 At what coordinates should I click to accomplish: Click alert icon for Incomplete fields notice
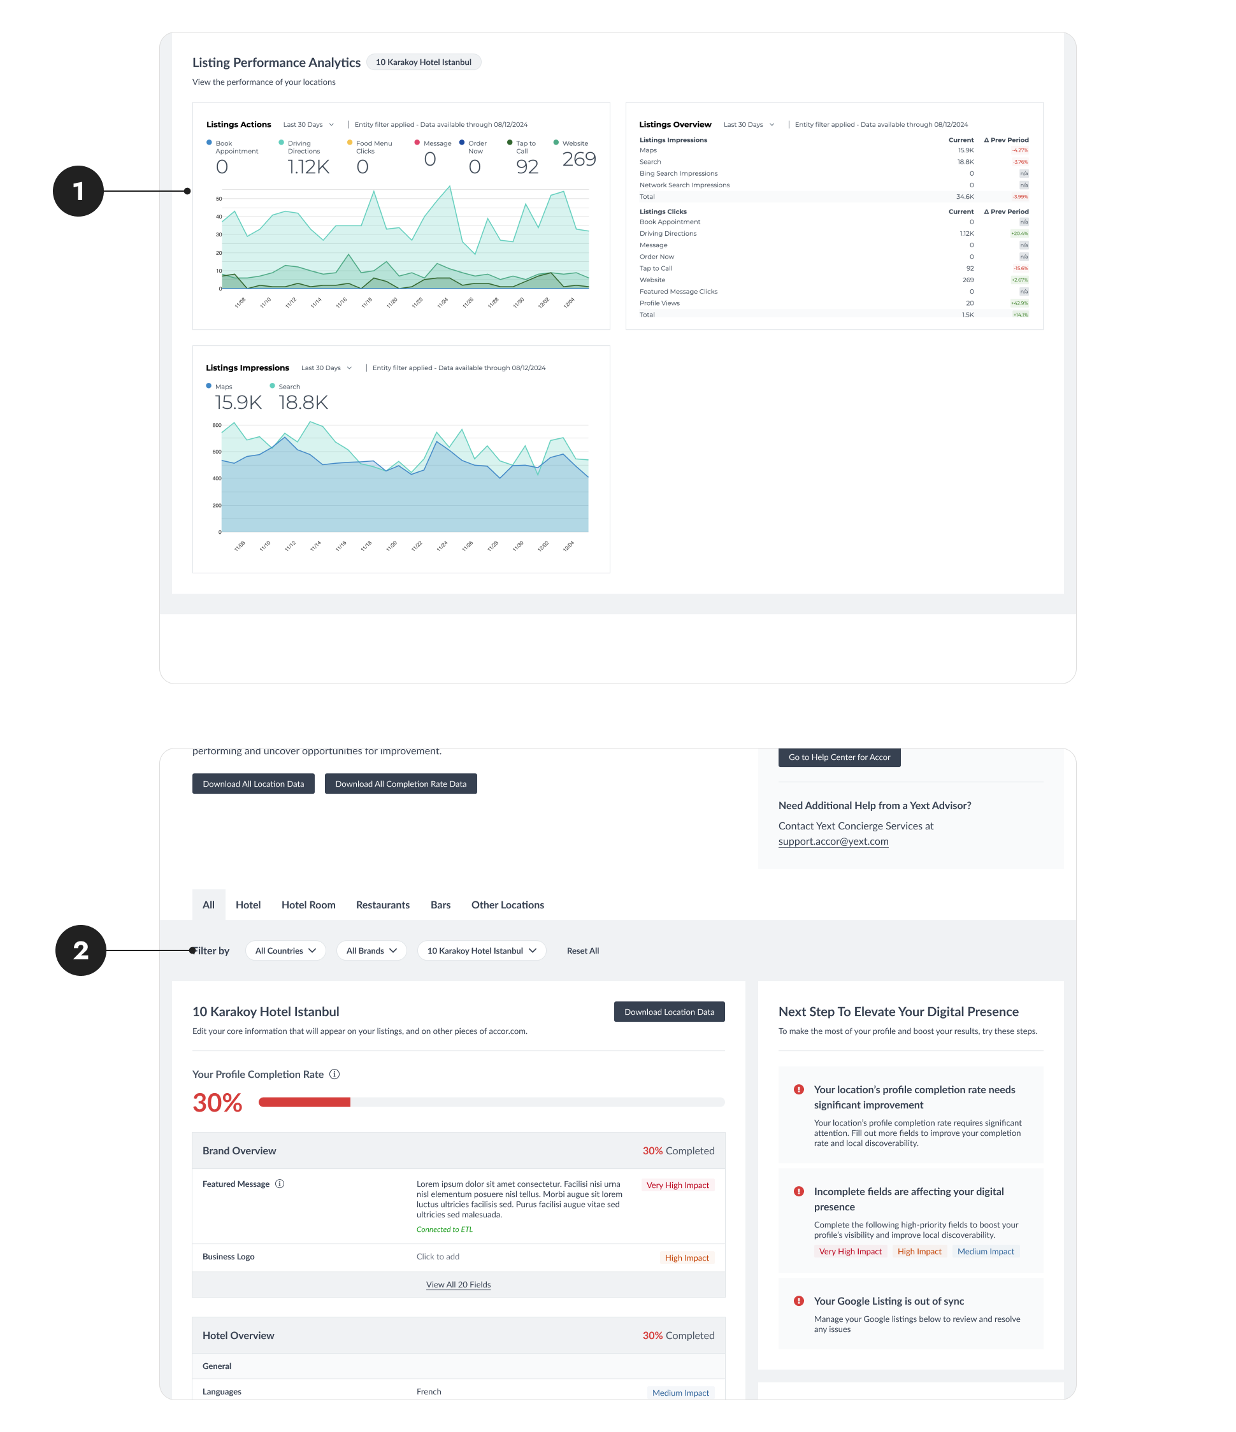[x=798, y=1191]
